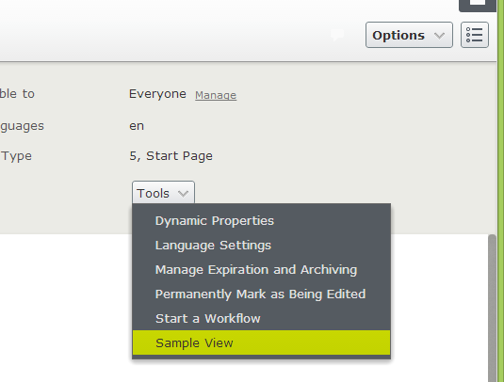Toggle the list view icon button
Image resolution: width=504 pixels, height=382 pixels.
[x=475, y=35]
